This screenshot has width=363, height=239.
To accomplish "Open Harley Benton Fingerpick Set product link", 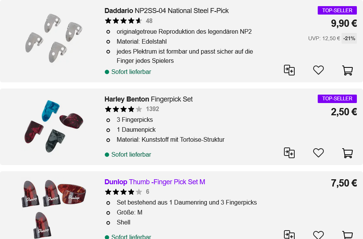I will point(148,99).
